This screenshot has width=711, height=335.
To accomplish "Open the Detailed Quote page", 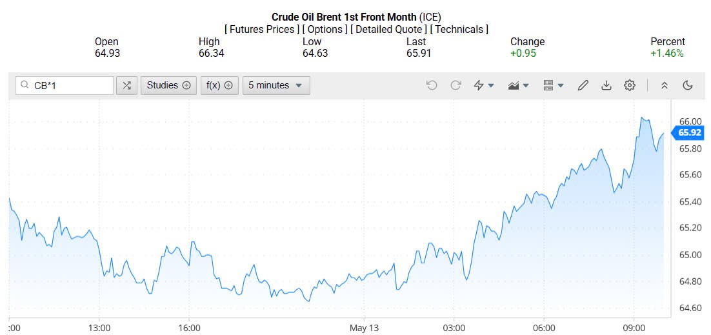I will (x=388, y=29).
